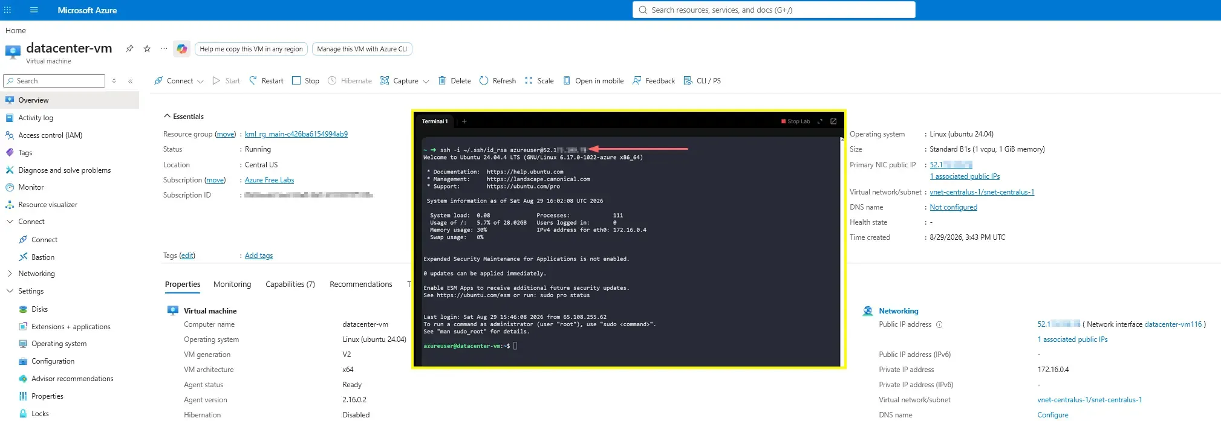This screenshot has height=421, width=1221.
Task: Open the Azure apps grid icon
Action: (8, 10)
